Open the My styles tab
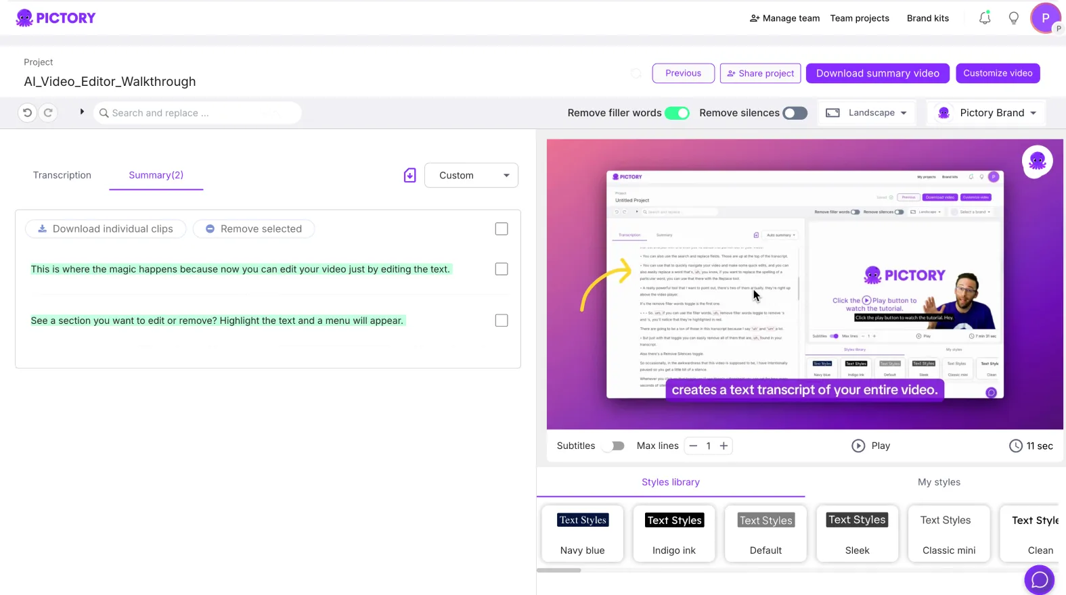The image size is (1066, 595). click(939, 482)
